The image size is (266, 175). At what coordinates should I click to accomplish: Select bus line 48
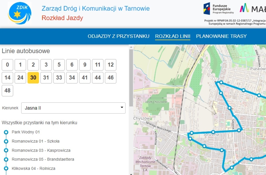(x=7, y=90)
